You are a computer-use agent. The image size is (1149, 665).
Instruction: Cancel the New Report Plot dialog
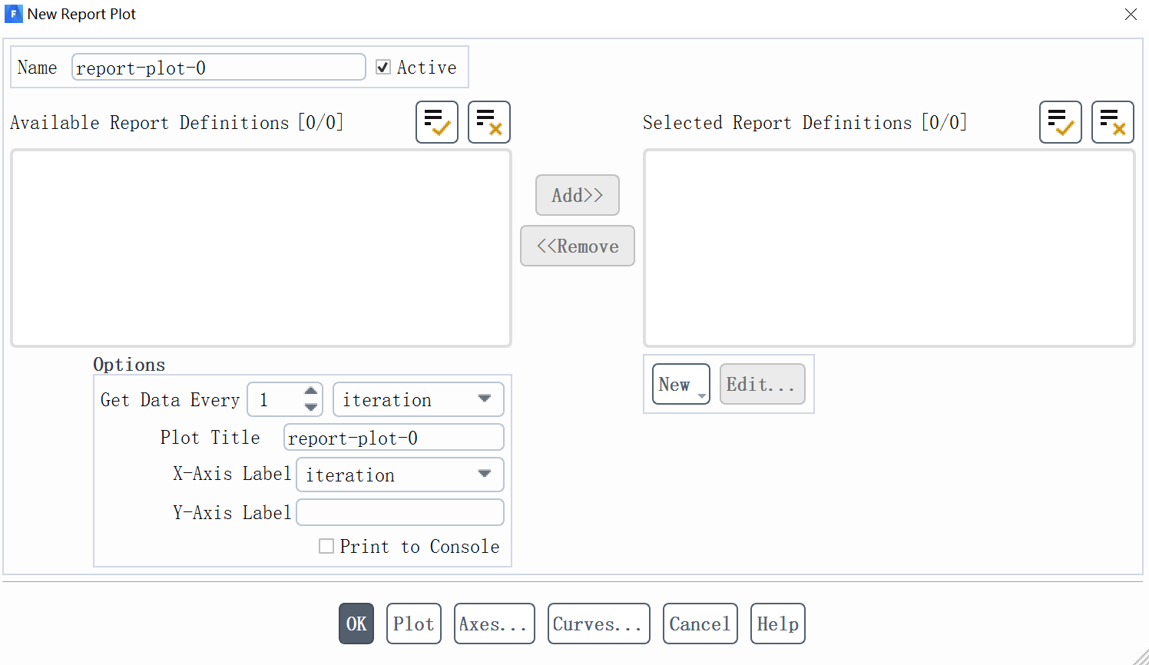click(x=700, y=624)
